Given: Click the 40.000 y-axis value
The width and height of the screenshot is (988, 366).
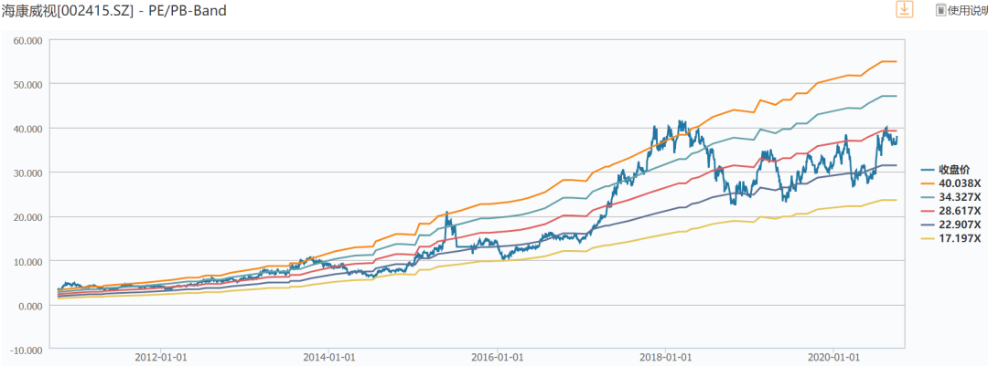Looking at the screenshot, I should click(29, 129).
